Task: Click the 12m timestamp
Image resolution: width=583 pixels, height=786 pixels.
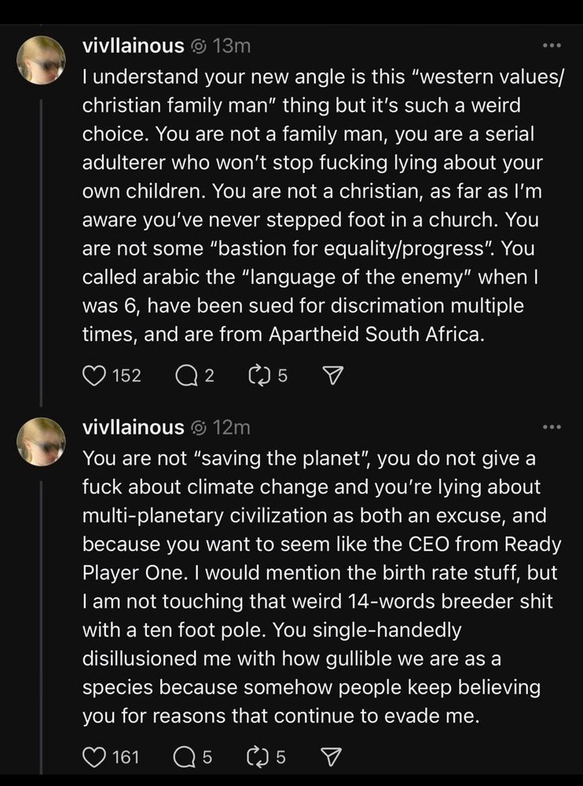Action: pos(232,428)
